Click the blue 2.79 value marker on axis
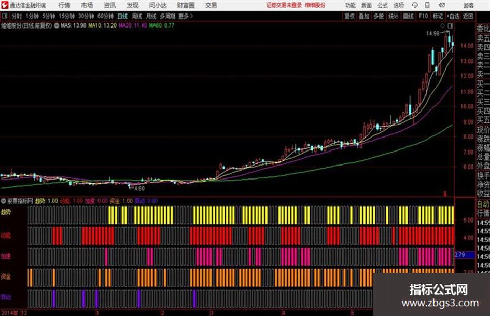Image resolution: width=490 pixels, height=316 pixels. (x=464, y=255)
